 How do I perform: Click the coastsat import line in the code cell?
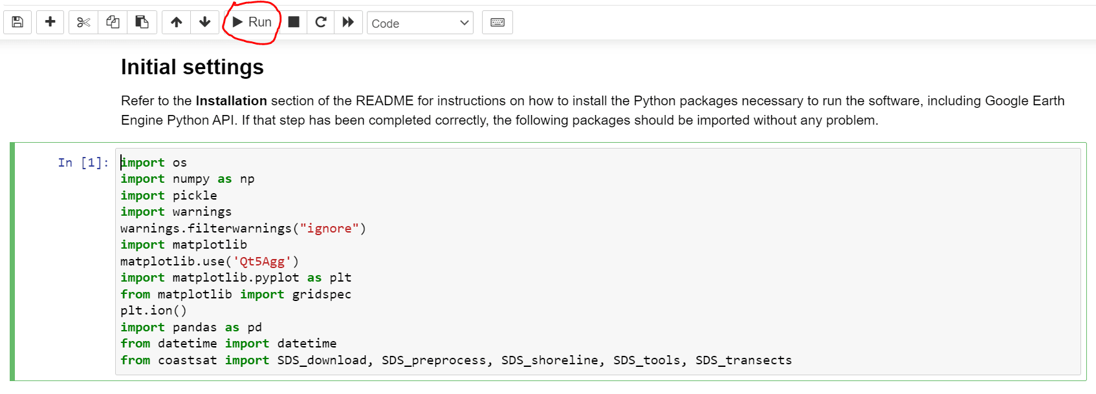(x=455, y=360)
